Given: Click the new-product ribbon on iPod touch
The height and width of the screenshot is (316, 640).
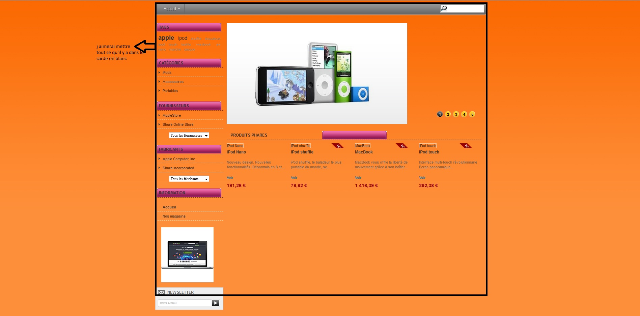Looking at the screenshot, I should click(x=466, y=146).
